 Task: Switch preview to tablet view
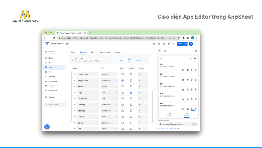click(165, 51)
